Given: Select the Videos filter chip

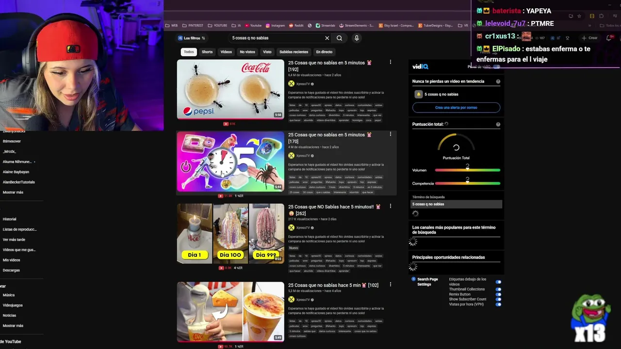Looking at the screenshot, I should pos(226,52).
